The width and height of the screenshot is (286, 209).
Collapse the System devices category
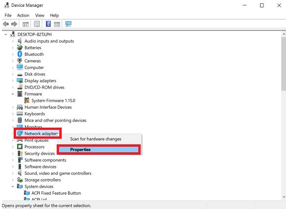point(13,186)
